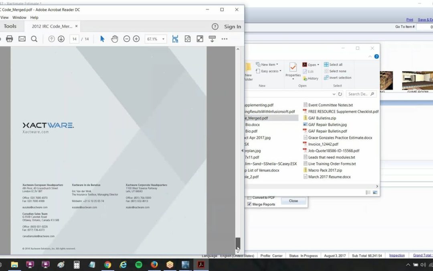Screen dimensions: 433x271
Task: Open the View menu in Acrobat
Action: (x=4, y=17)
